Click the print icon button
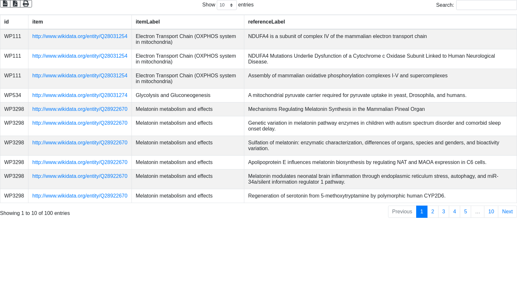Screen dimensions: 517x290 tap(26, 4)
